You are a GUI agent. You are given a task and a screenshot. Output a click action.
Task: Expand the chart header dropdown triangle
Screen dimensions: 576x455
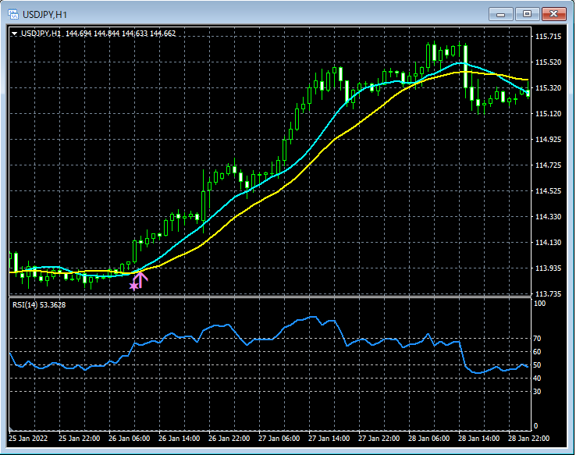click(14, 34)
